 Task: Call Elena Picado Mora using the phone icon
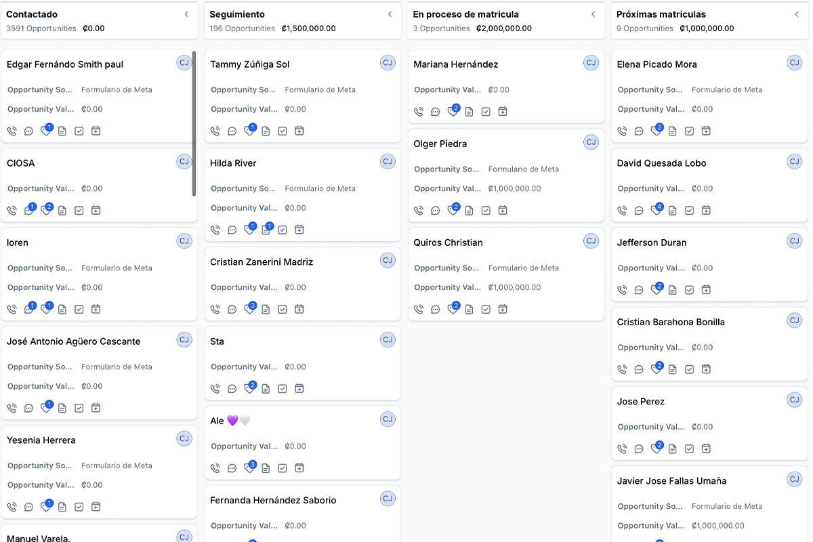click(x=622, y=131)
